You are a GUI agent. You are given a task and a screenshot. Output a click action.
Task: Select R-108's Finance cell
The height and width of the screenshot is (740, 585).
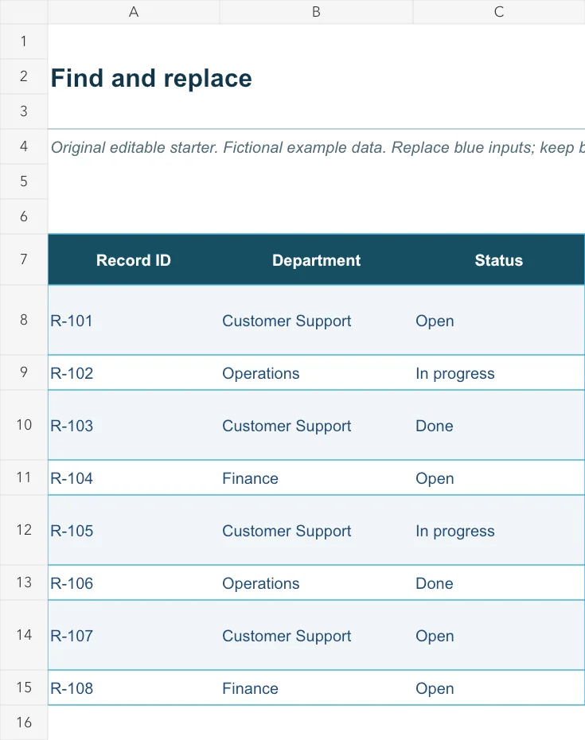tap(316, 687)
